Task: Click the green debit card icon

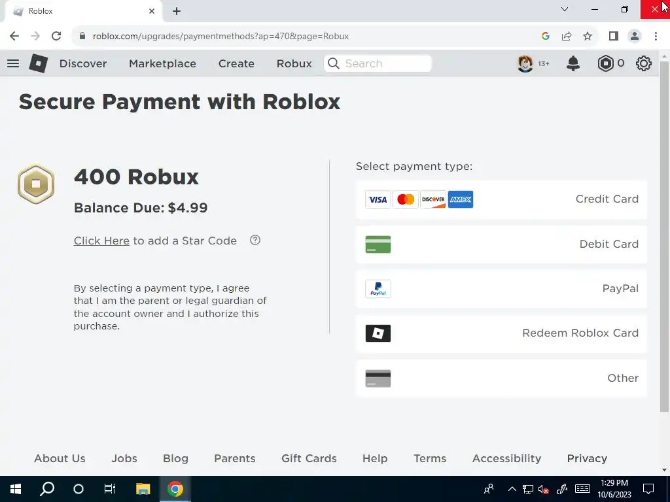Action: 378,244
